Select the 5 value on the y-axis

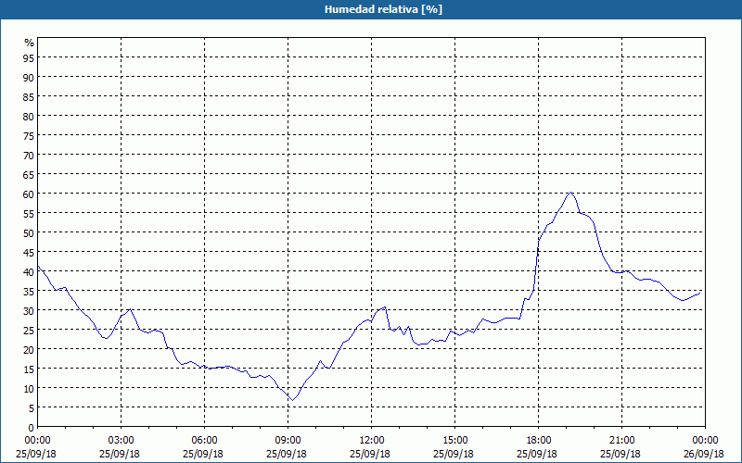32,407
